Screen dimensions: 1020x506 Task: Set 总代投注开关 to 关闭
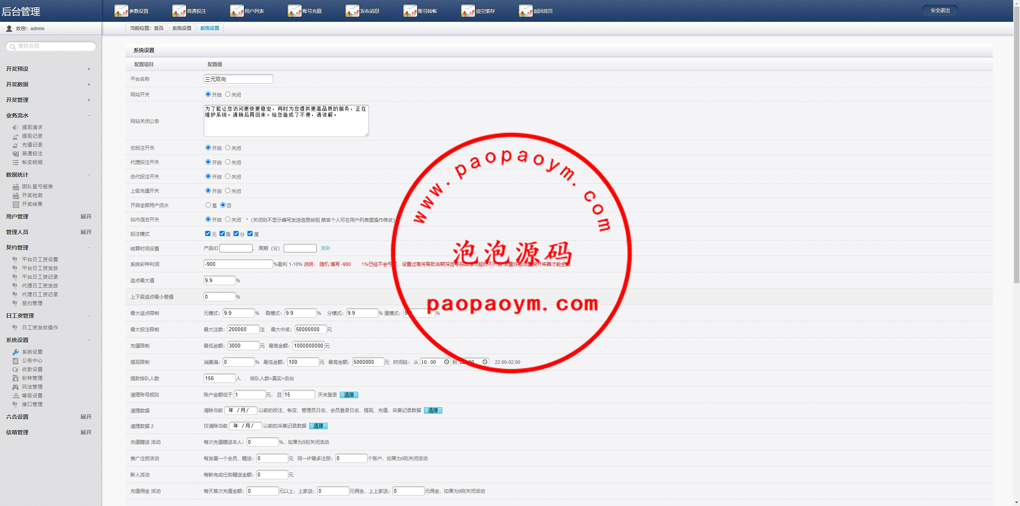point(228,176)
